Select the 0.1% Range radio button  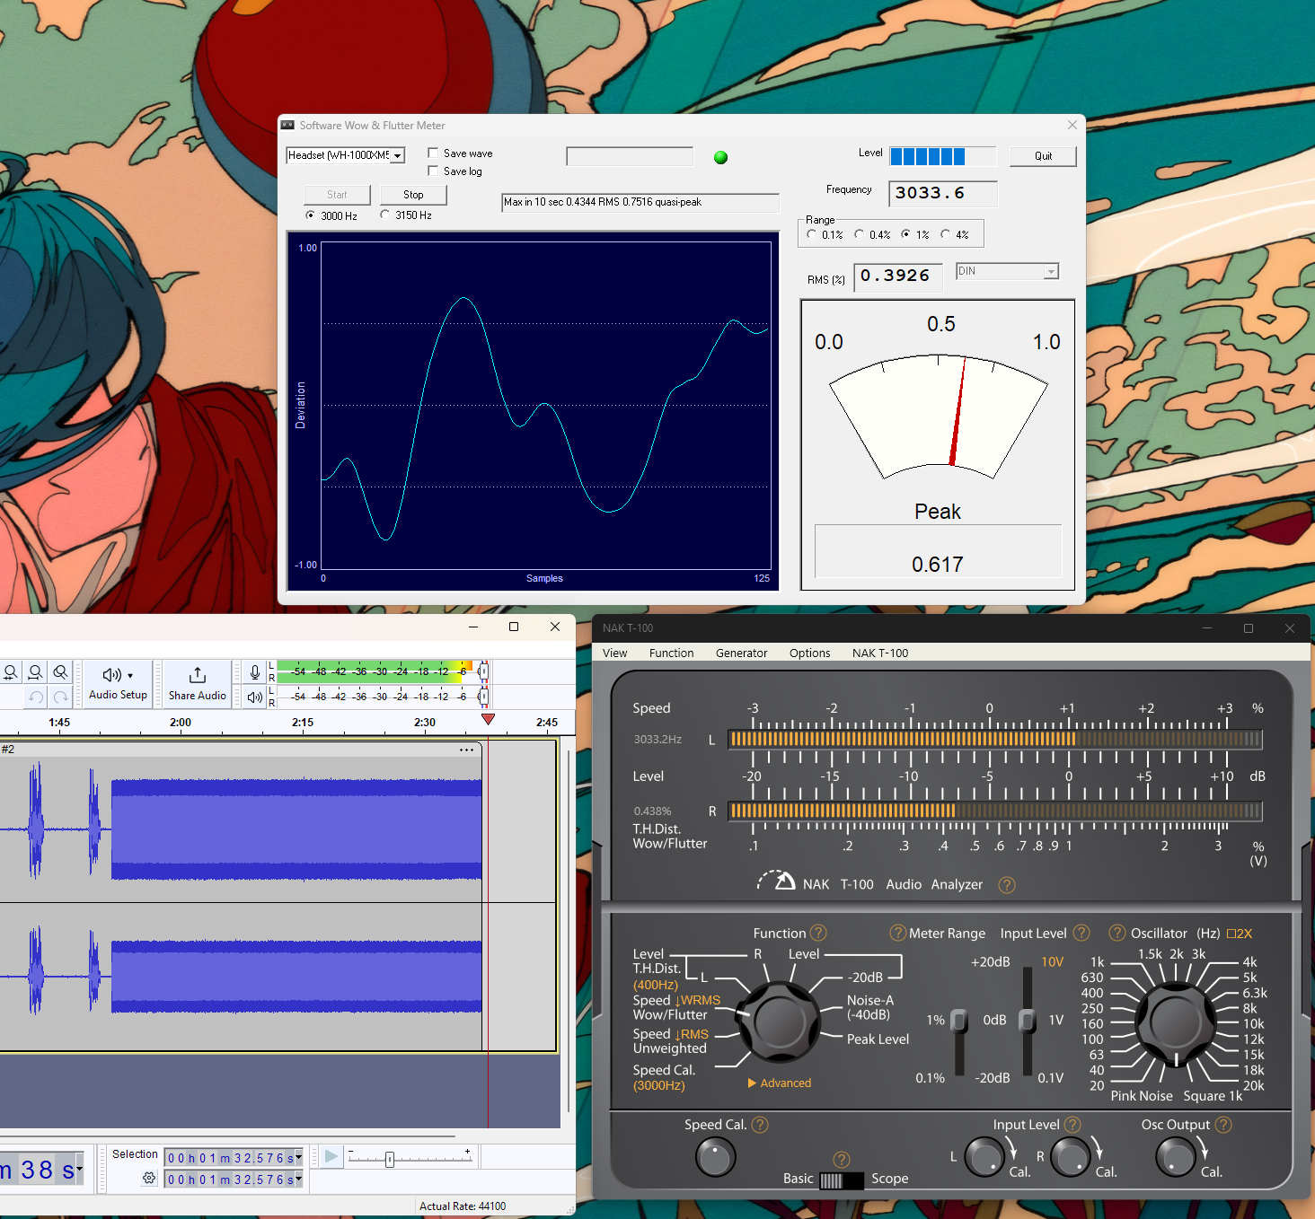pos(811,234)
